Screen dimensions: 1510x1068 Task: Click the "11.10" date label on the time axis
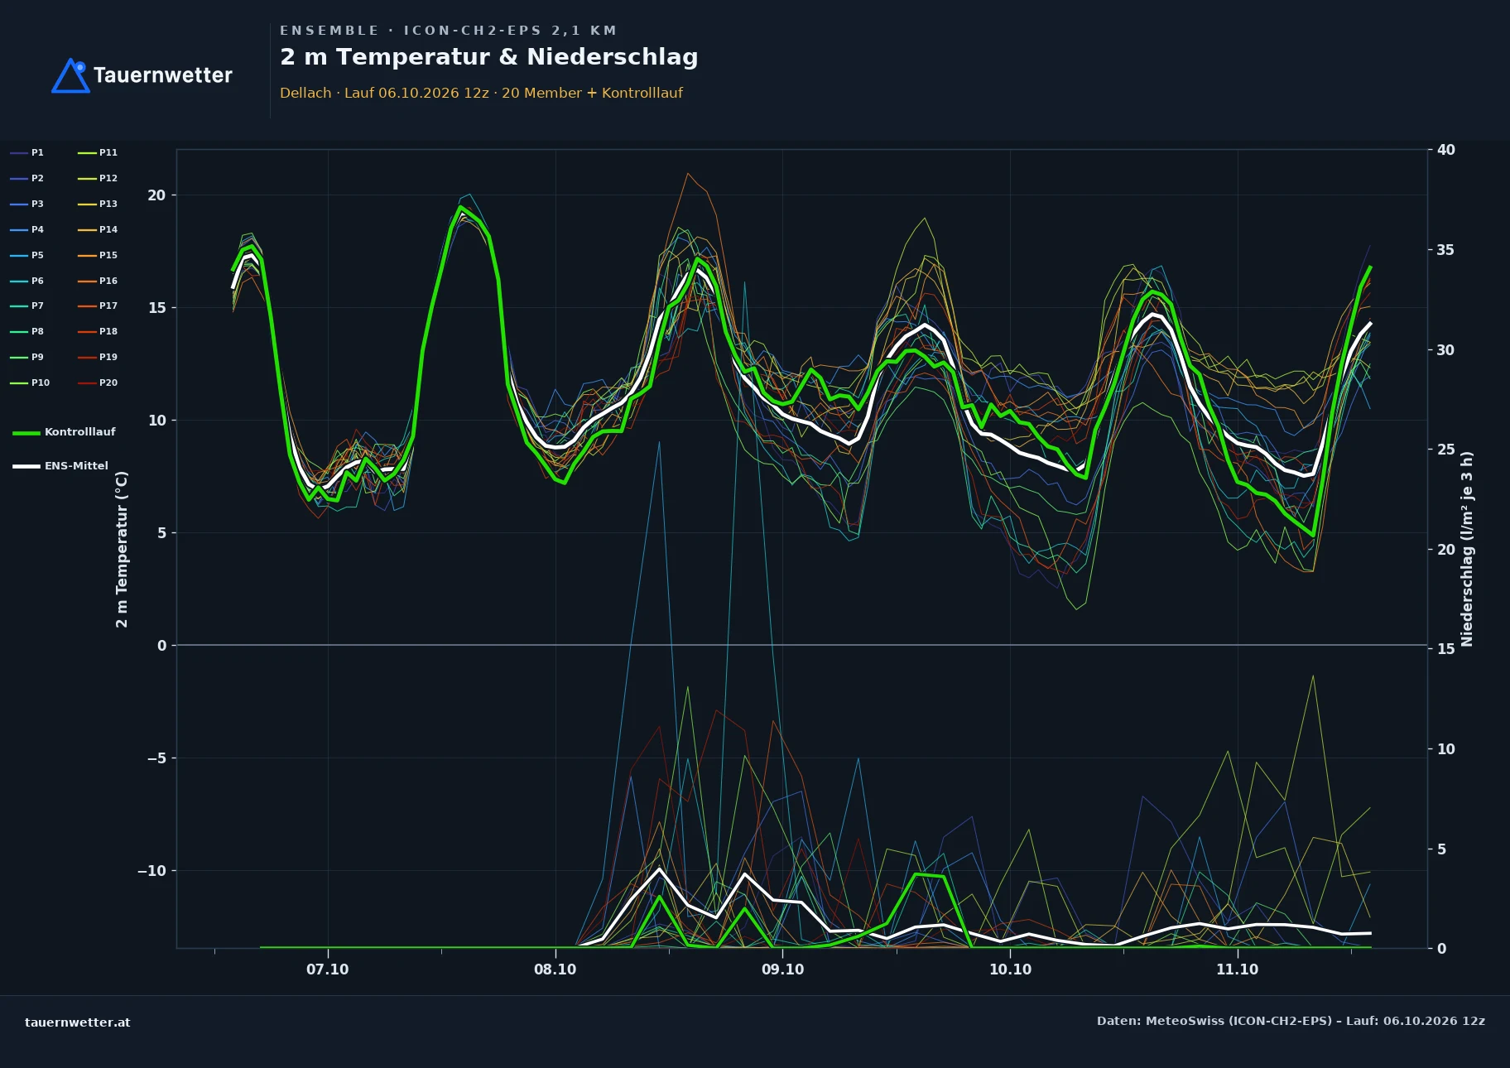click(x=1238, y=969)
